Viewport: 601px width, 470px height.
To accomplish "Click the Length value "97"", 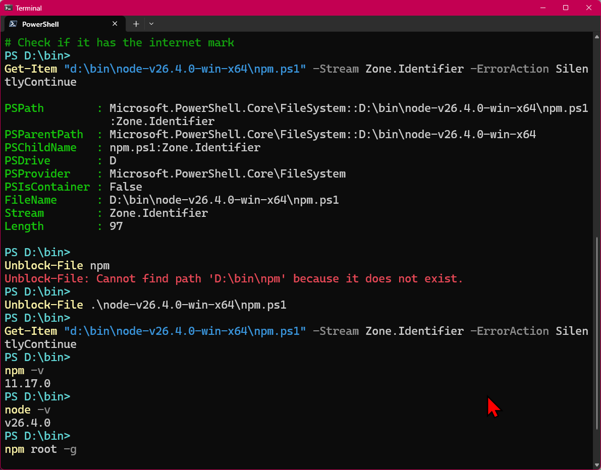I will tap(116, 226).
